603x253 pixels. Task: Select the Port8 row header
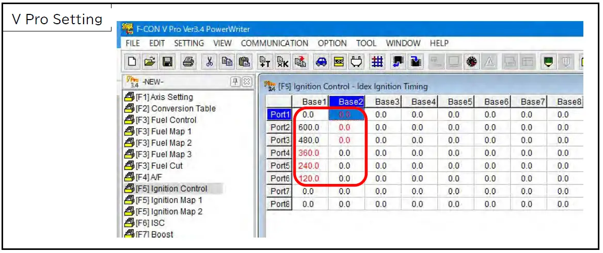(x=279, y=204)
